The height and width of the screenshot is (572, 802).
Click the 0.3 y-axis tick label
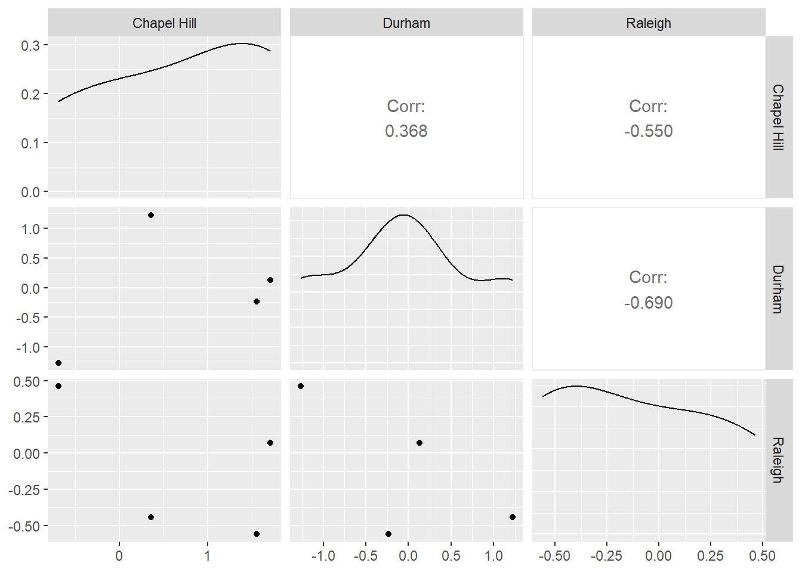click(x=30, y=45)
